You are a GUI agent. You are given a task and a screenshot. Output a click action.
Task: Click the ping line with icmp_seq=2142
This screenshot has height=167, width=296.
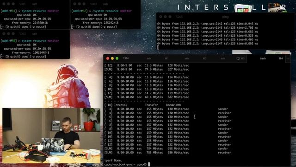click(208, 24)
